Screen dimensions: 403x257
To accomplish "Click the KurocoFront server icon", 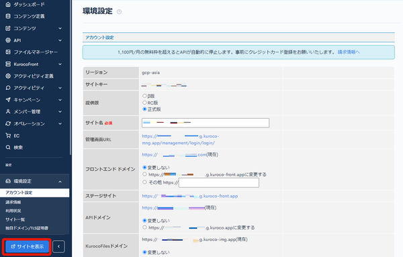I will point(8,64).
